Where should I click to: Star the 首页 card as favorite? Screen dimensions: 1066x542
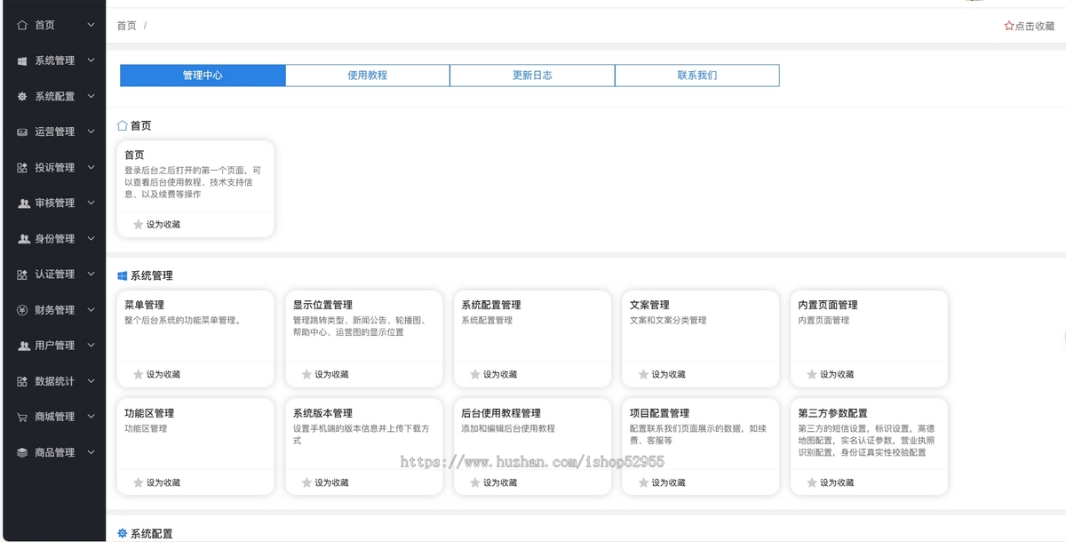tap(138, 224)
